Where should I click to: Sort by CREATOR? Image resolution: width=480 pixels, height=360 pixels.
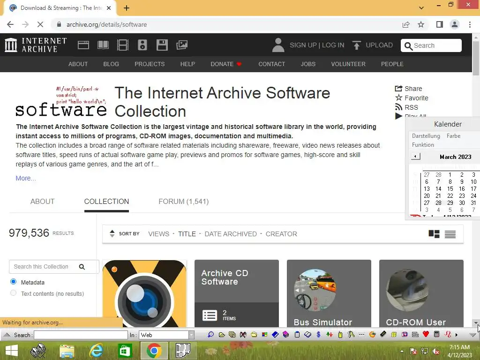(x=281, y=234)
